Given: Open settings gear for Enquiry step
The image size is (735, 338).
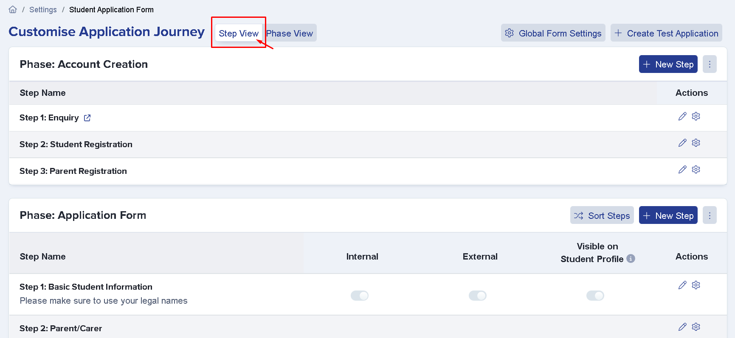Looking at the screenshot, I should tap(696, 116).
